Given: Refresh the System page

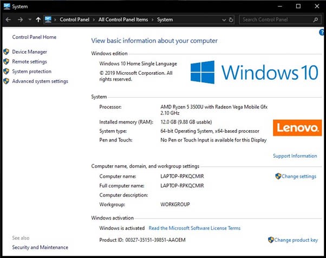Looking at the screenshot, I should point(231,20).
